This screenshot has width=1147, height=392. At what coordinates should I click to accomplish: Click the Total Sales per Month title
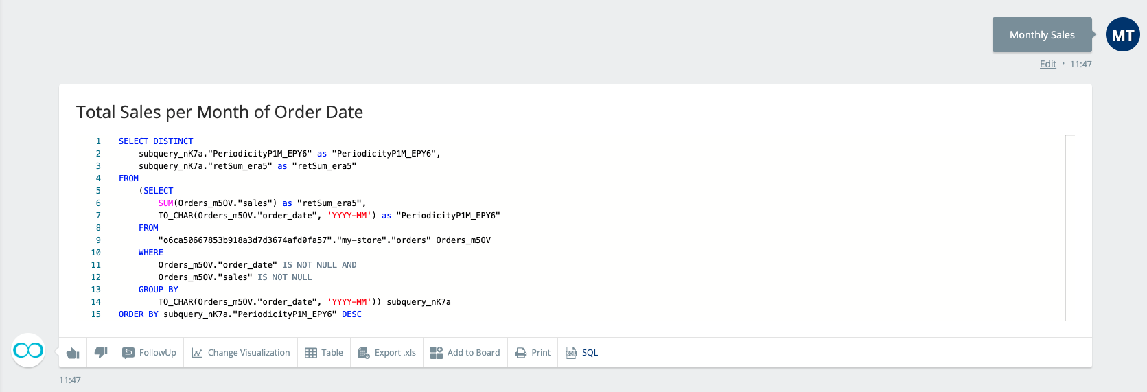pyautogui.click(x=220, y=112)
